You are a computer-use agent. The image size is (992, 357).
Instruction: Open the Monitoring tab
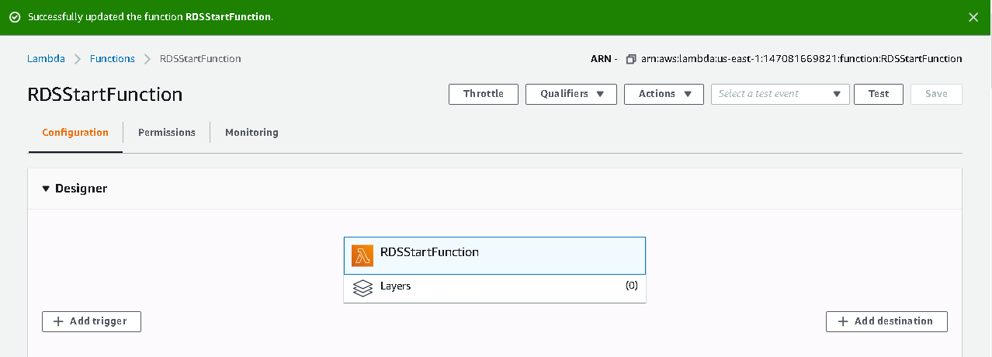[x=251, y=133]
